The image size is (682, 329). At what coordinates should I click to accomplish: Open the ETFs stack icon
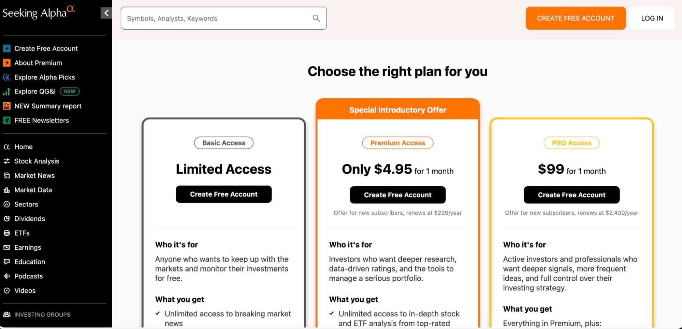pos(6,233)
